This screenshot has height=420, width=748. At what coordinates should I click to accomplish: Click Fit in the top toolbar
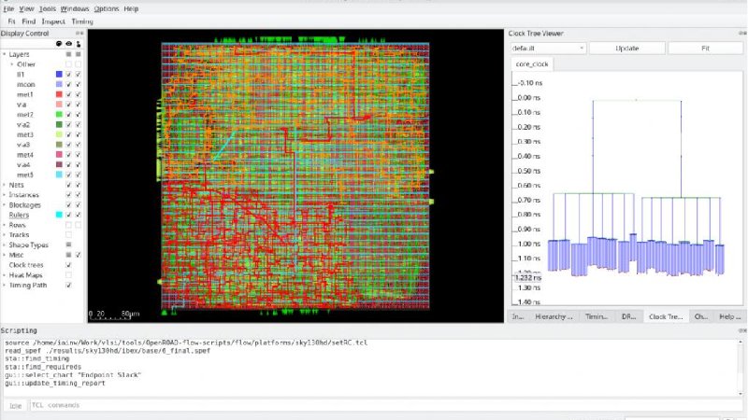pos(11,21)
